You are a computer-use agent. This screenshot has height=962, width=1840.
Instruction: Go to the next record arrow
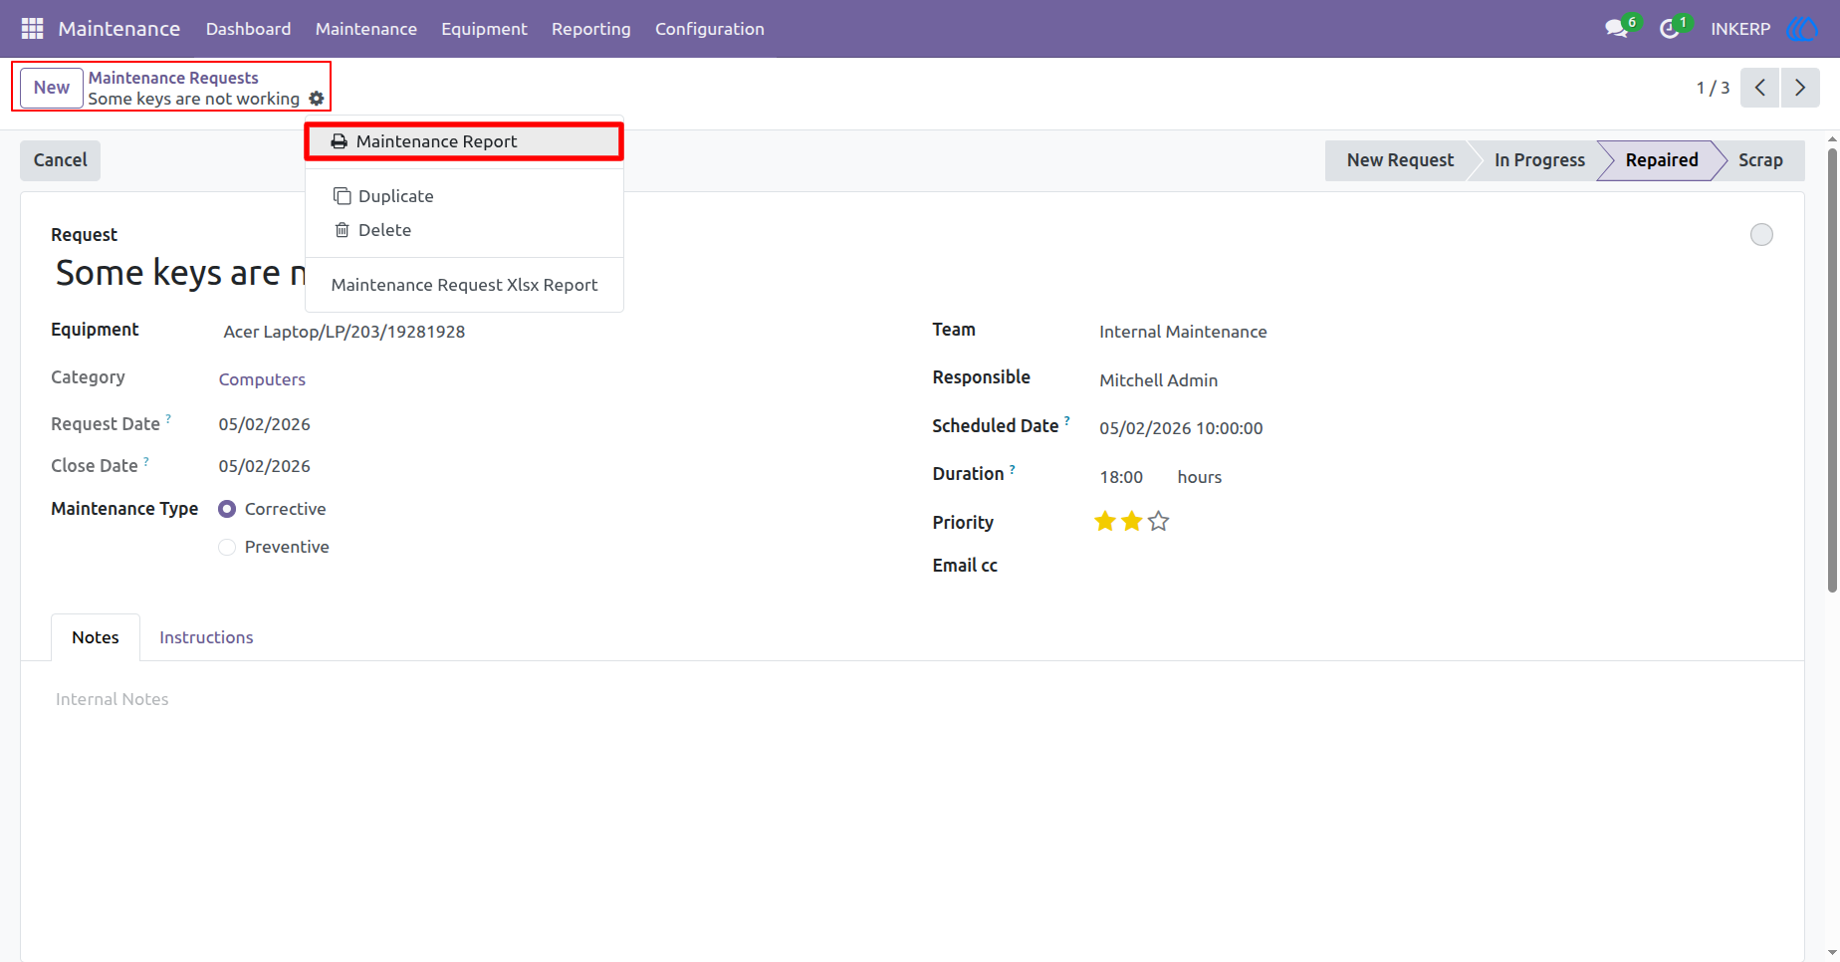click(x=1800, y=88)
